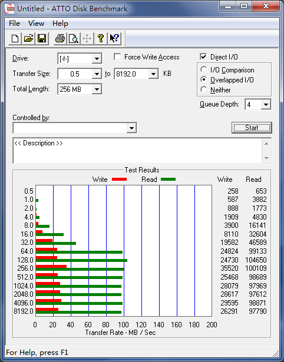Enable the Force Write Access checkbox
Image resolution: width=284 pixels, height=362 pixels.
(117, 57)
